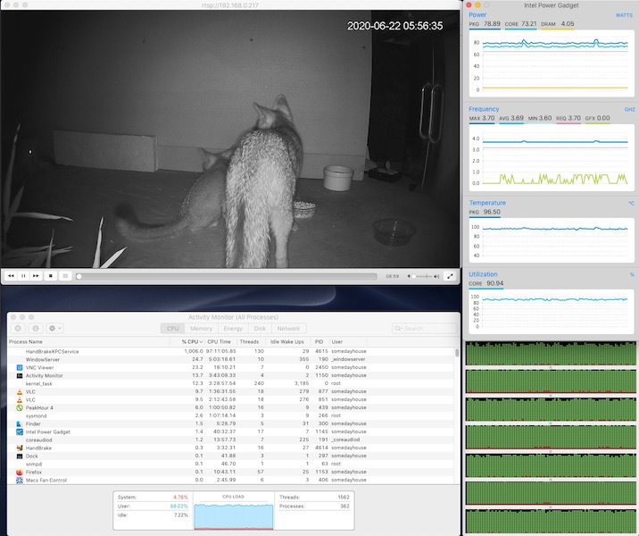
Task: Click the PeakHour 4 process icon
Action: pyautogui.click(x=19, y=407)
